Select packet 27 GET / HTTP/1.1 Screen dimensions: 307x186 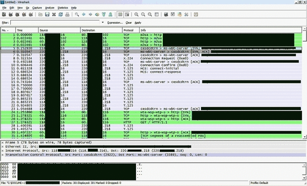coord(151,122)
